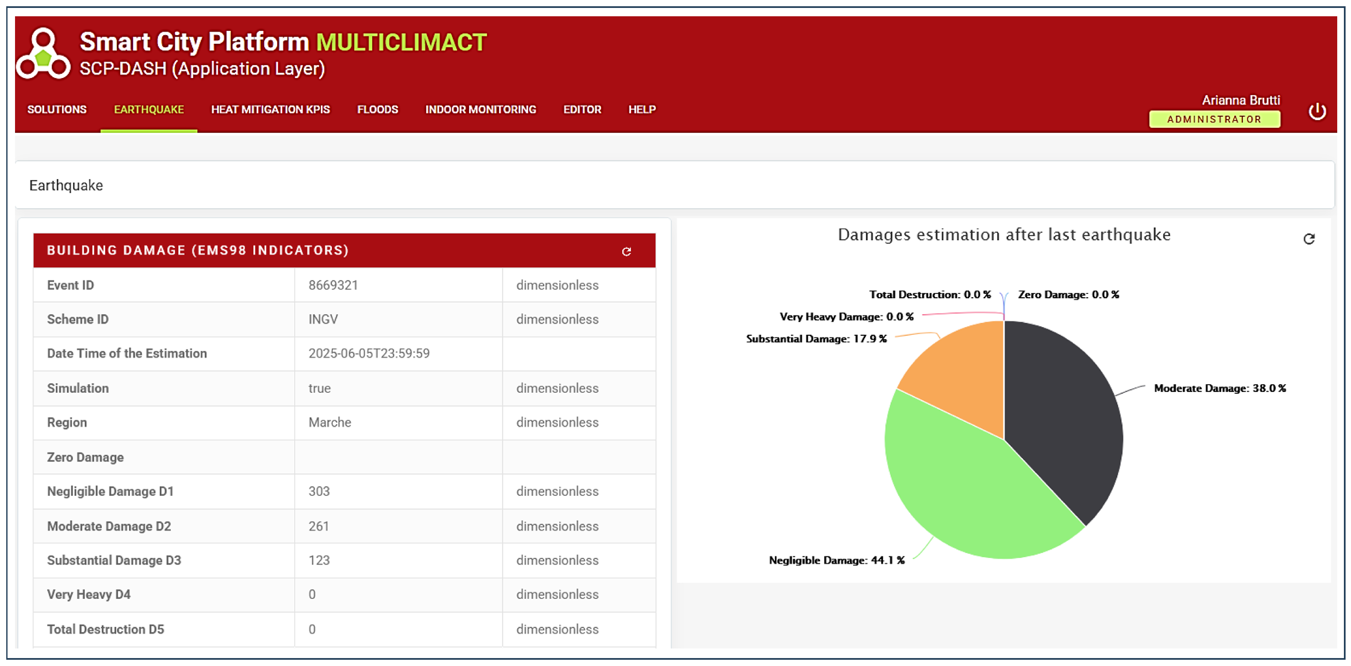Click the Administrator role badge
The width and height of the screenshot is (1351, 666).
pyautogui.click(x=1214, y=120)
